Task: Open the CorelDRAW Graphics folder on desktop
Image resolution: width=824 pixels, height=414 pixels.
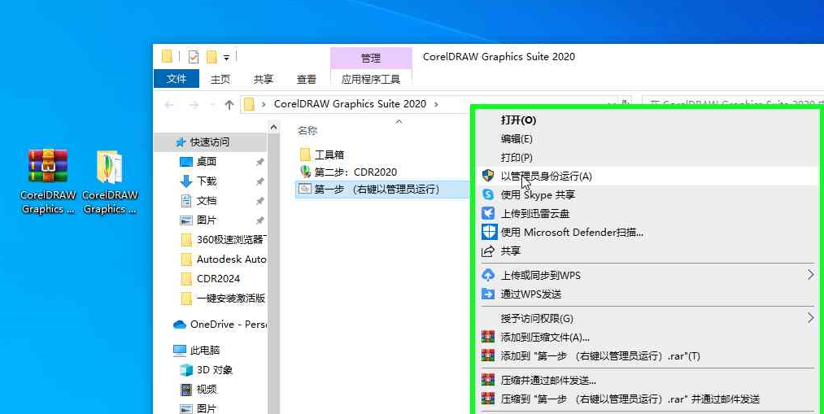Action: tap(110, 181)
